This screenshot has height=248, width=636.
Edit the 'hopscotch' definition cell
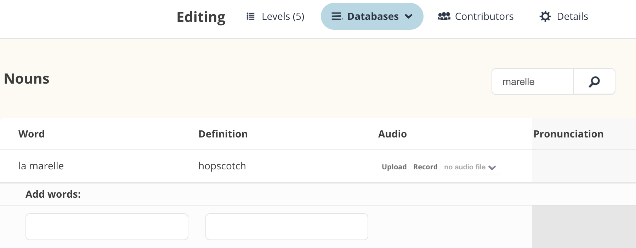click(x=222, y=166)
